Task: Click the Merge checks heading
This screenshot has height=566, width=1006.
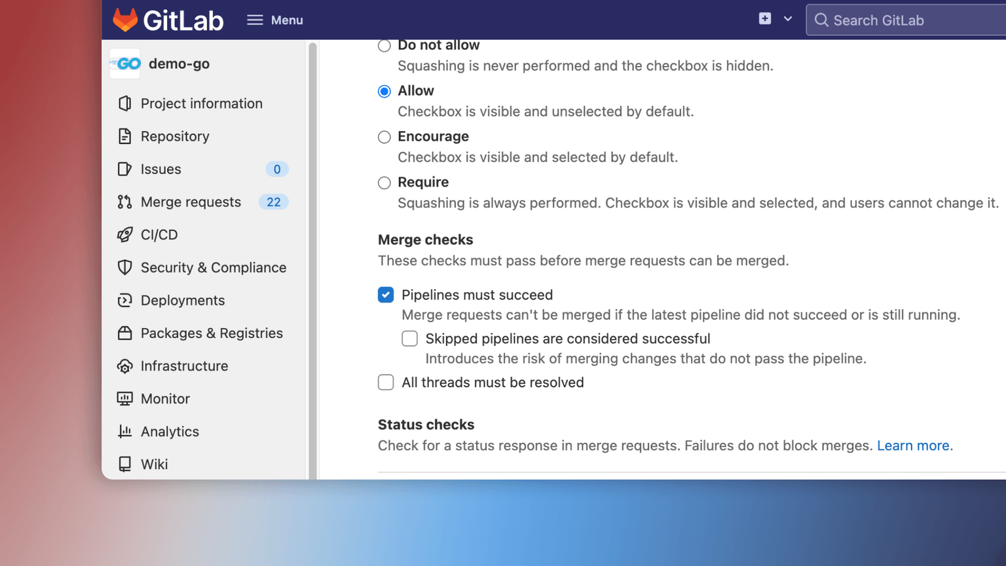Action: pyautogui.click(x=425, y=240)
